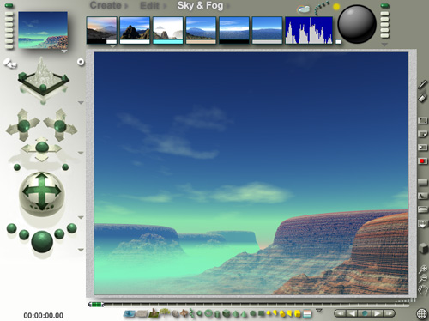The image size is (429, 321).
Task: Click the camera trackball with green arrows
Action: point(42,192)
